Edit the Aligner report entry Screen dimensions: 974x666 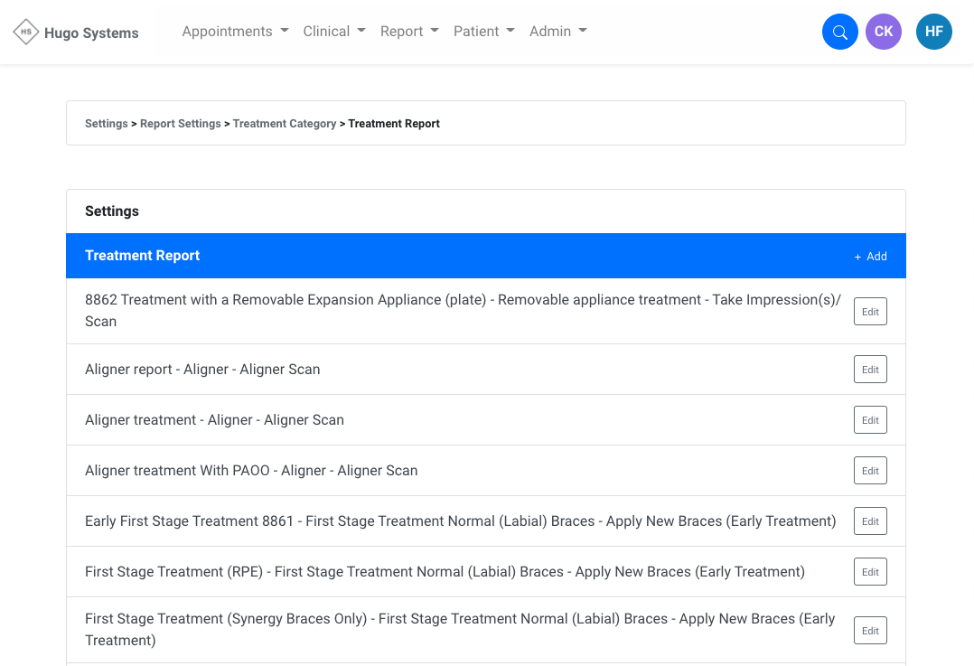click(869, 369)
